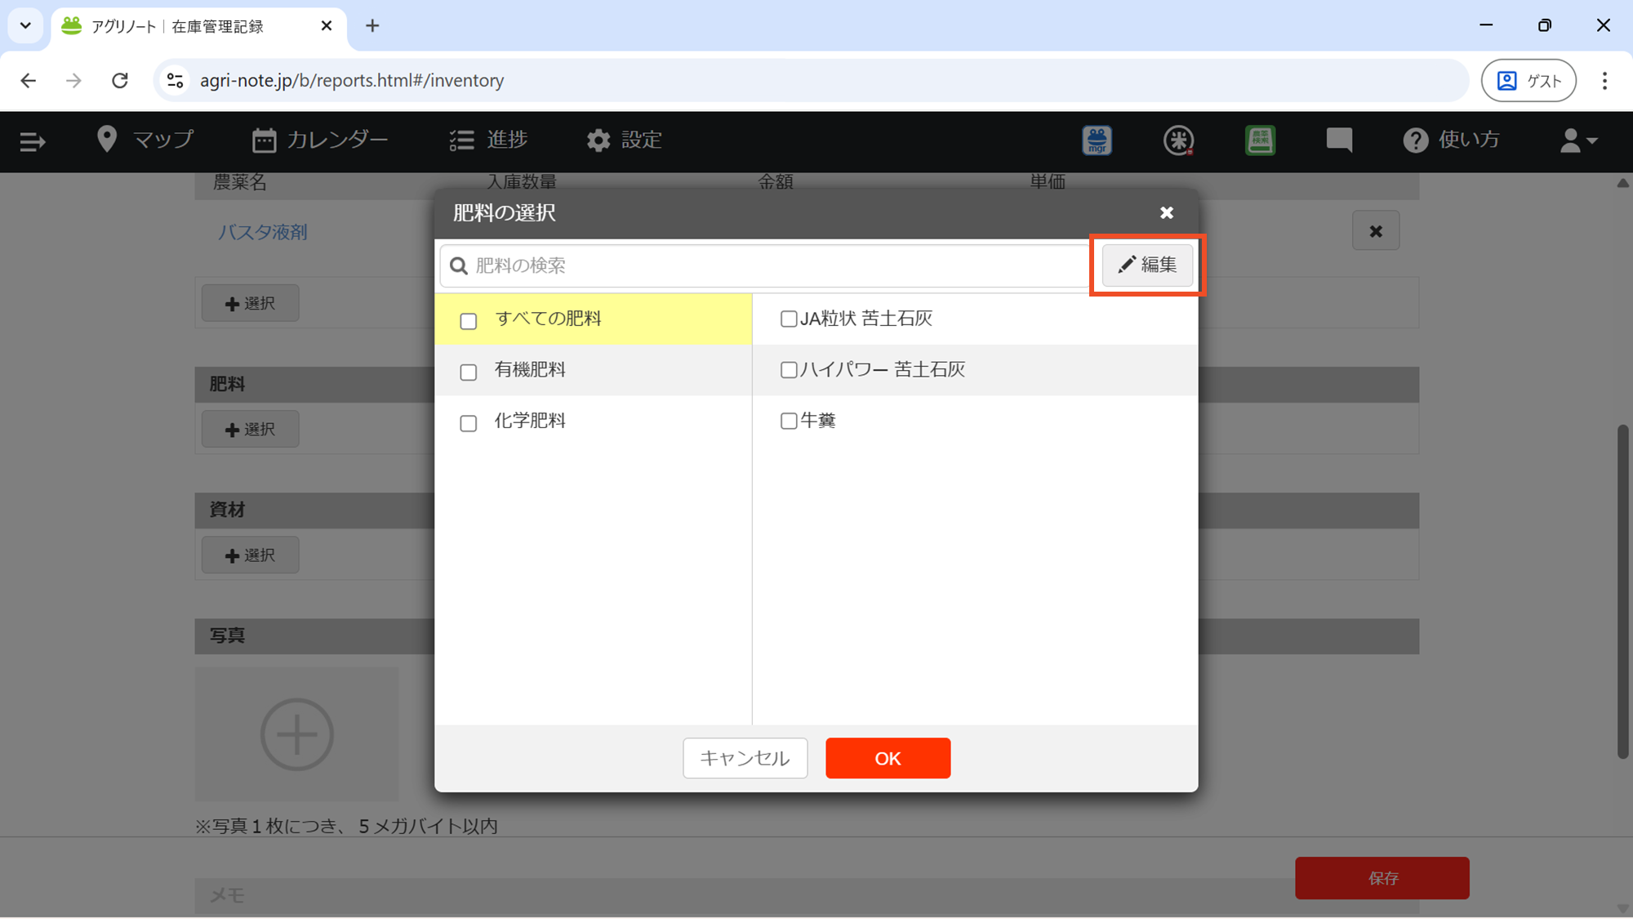Image resolution: width=1633 pixels, height=919 pixels.
Task: Click the calendar icon in navbar
Action: pos(264,141)
